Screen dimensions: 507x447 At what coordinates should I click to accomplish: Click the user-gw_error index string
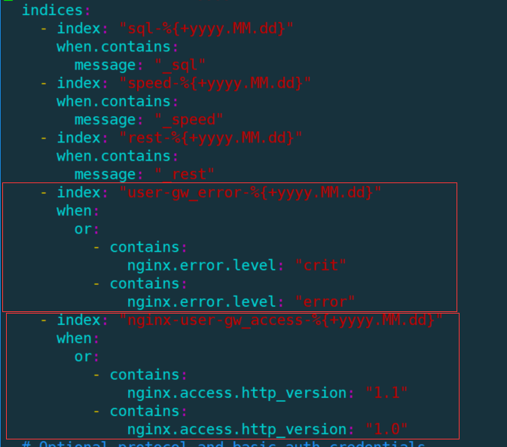pyautogui.click(x=250, y=193)
